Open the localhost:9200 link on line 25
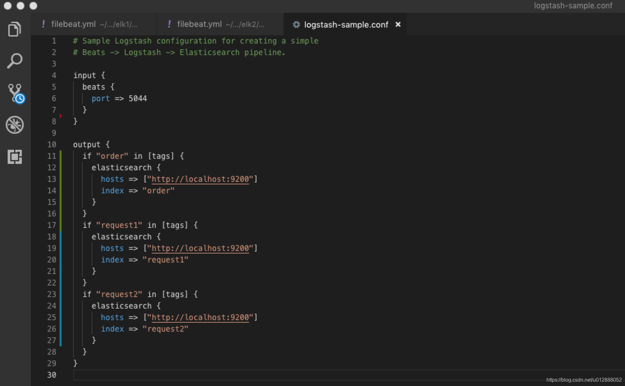The height and width of the screenshot is (386, 625). pos(200,317)
